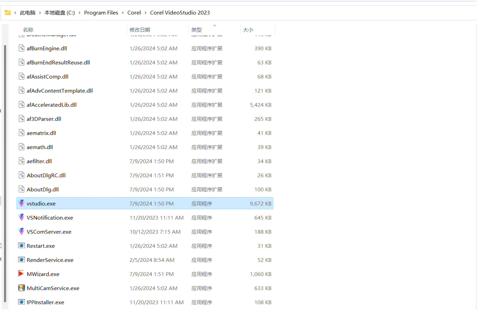477x311 pixels.
Task: Click the date 2/5/2024 8:54 AM
Action: 152,260
